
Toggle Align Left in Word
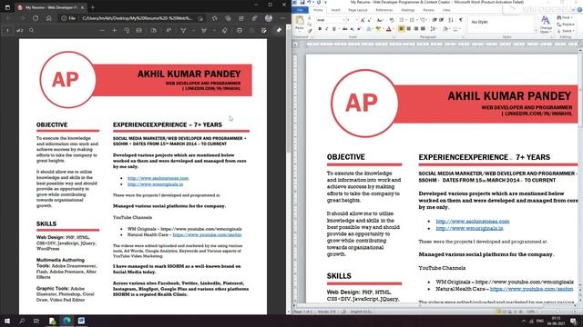pyautogui.click(x=402, y=29)
